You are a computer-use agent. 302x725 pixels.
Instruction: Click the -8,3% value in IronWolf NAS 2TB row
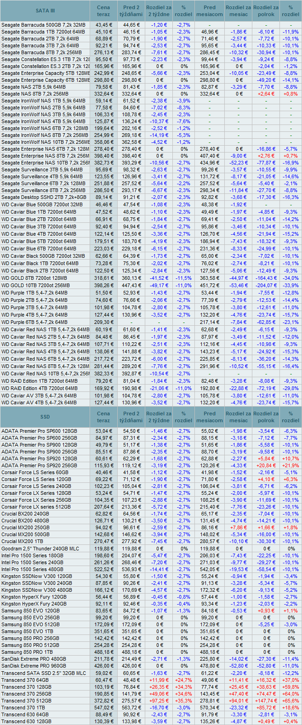(183, 108)
